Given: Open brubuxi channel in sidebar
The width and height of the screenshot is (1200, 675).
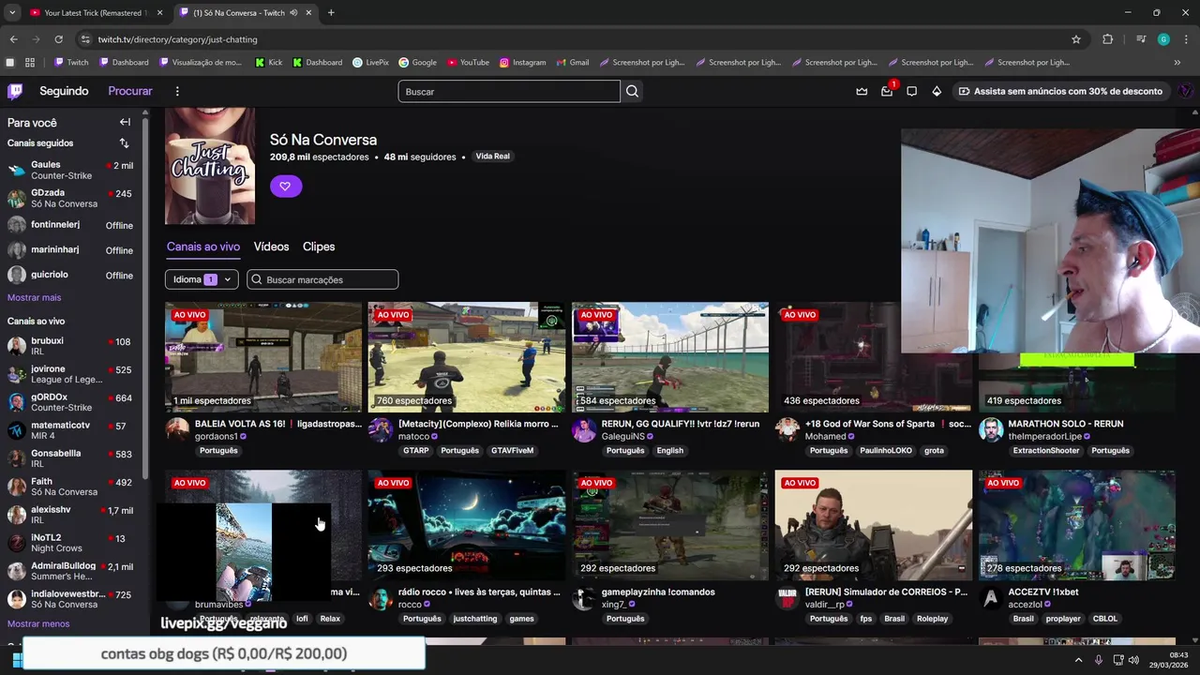Looking at the screenshot, I should click(x=73, y=346).
